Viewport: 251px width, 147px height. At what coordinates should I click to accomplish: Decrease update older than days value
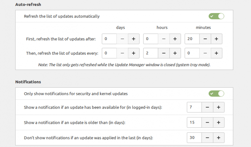(207, 123)
